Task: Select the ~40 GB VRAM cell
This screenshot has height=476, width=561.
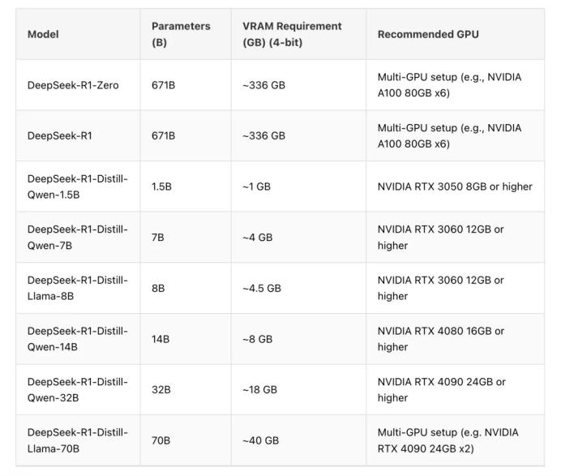Action: [298, 440]
